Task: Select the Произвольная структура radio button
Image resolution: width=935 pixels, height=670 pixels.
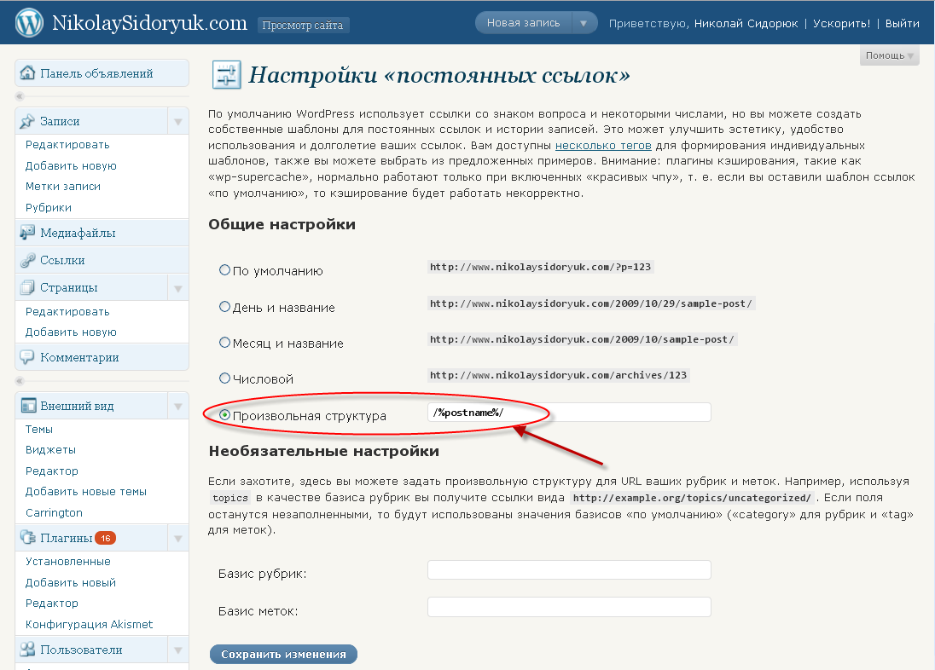Action: click(x=224, y=415)
